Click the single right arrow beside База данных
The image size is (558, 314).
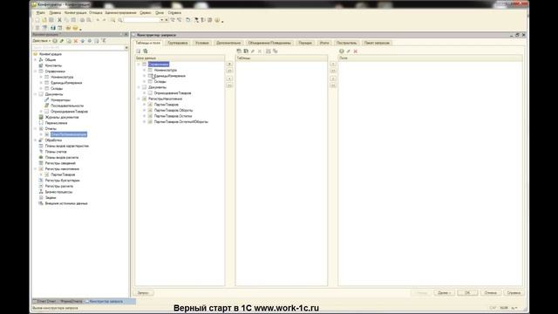[229, 64]
